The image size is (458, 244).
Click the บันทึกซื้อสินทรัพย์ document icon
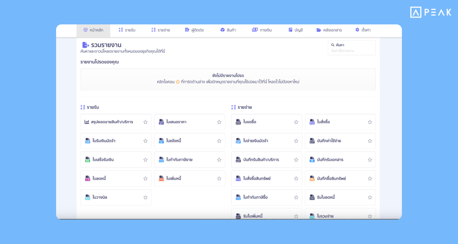312,178
